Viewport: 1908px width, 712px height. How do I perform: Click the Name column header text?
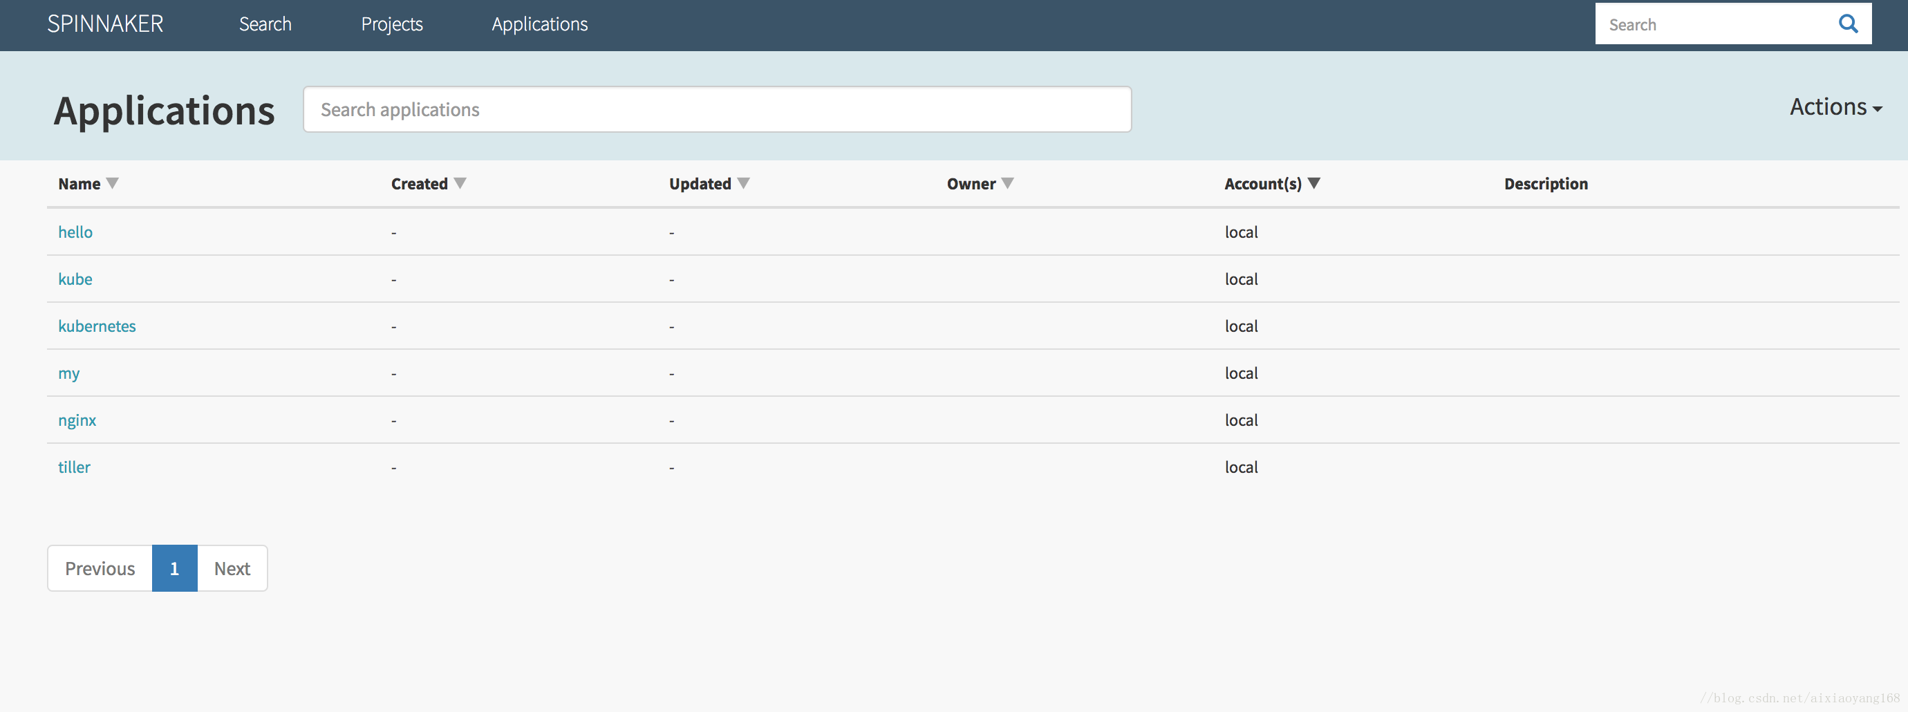tap(79, 184)
